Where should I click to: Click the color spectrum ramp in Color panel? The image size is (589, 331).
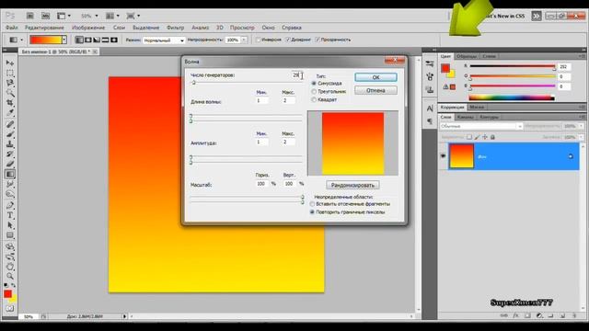click(512, 98)
